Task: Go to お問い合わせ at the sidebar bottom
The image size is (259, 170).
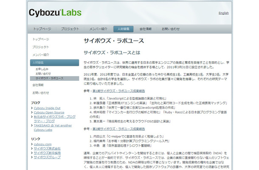Action: coord(41,93)
